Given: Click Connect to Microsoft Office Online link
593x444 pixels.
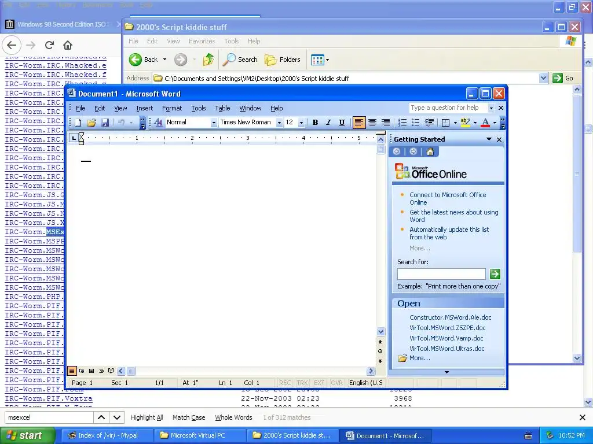Looking at the screenshot, I should (x=448, y=199).
